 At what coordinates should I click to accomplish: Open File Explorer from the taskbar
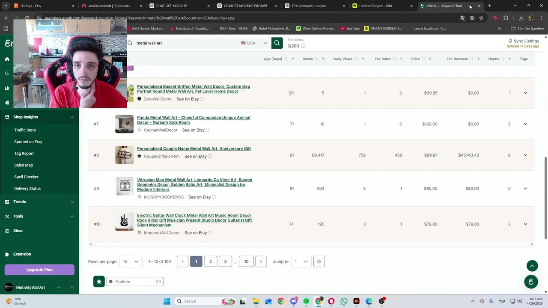(x=256, y=301)
